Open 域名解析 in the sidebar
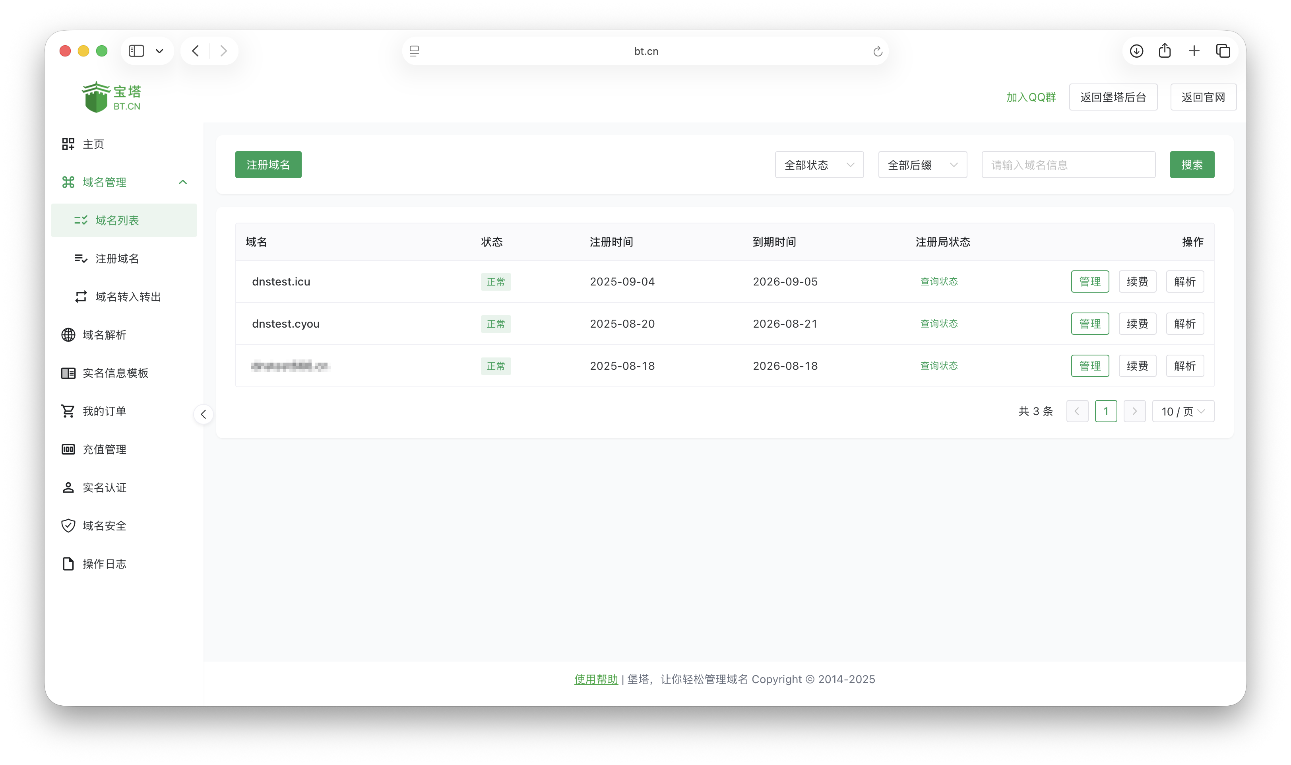The image size is (1291, 765). click(x=104, y=335)
